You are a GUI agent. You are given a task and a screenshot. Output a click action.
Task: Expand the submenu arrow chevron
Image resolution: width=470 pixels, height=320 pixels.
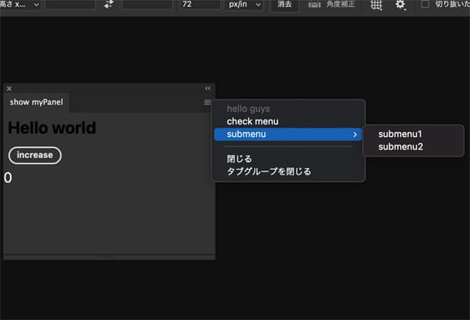(x=355, y=135)
